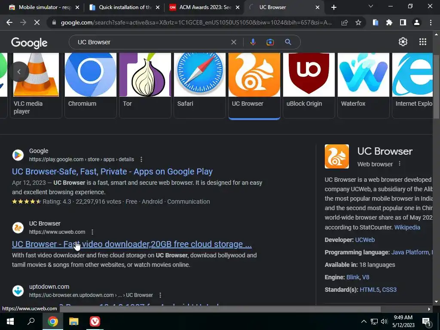
Task: Toggle the Chrome side panel icon
Action: [x=403, y=22]
